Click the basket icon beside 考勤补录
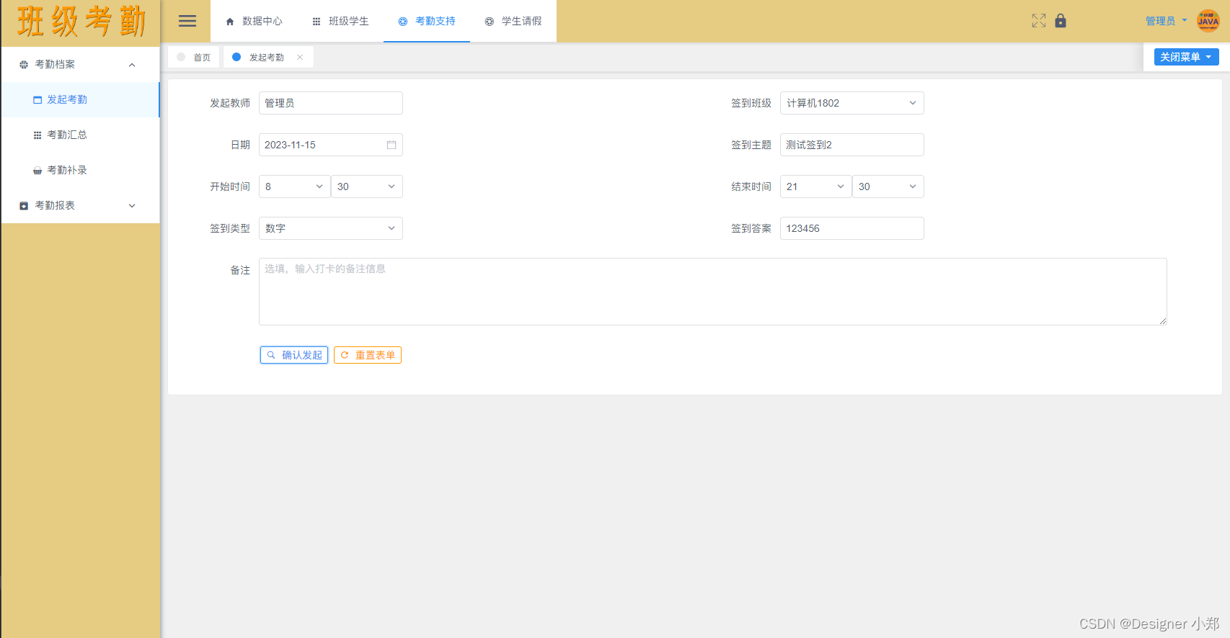 pyautogui.click(x=37, y=171)
